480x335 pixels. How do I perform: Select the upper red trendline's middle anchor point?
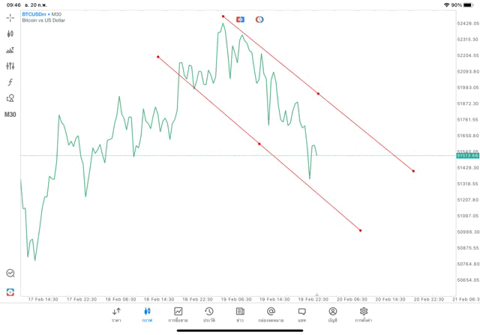318,94
